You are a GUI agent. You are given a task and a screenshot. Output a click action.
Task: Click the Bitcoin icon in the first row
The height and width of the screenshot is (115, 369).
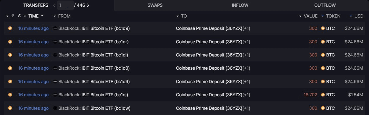click(10, 28)
